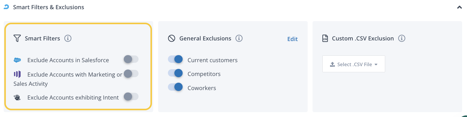467x117 pixels.
Task: Click the intent hand icon
Action: pyautogui.click(x=17, y=98)
